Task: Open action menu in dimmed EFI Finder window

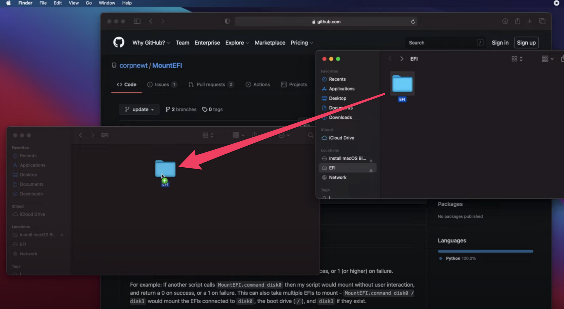Action: tap(284, 135)
